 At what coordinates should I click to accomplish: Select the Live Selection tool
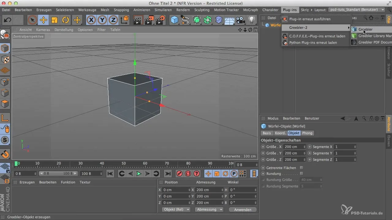[32, 20]
